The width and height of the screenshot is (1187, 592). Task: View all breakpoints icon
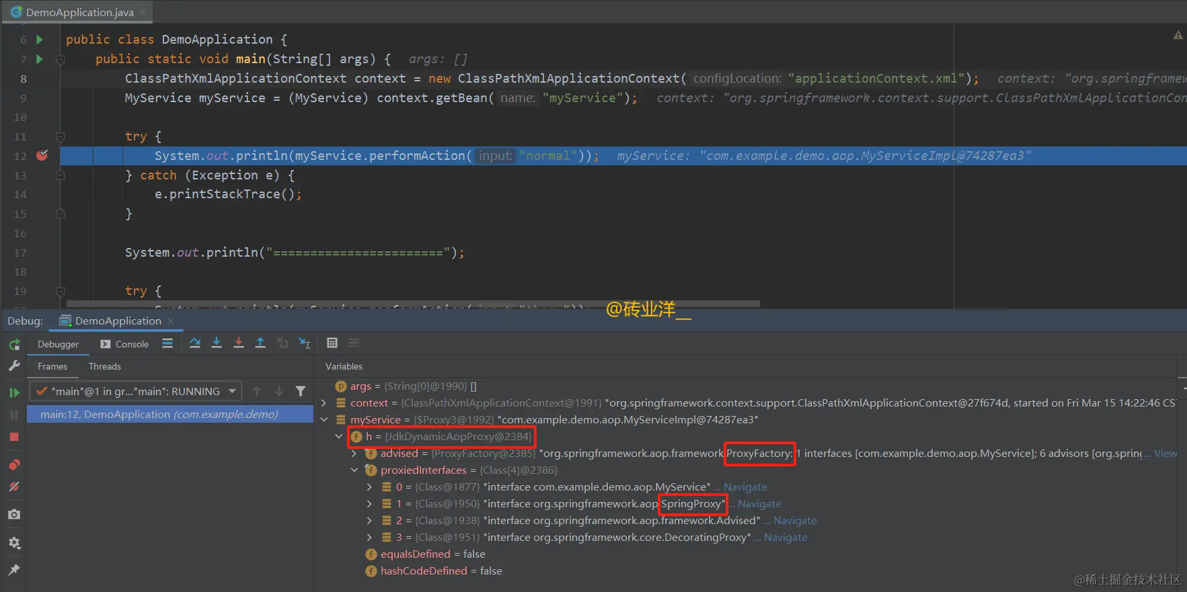14,465
